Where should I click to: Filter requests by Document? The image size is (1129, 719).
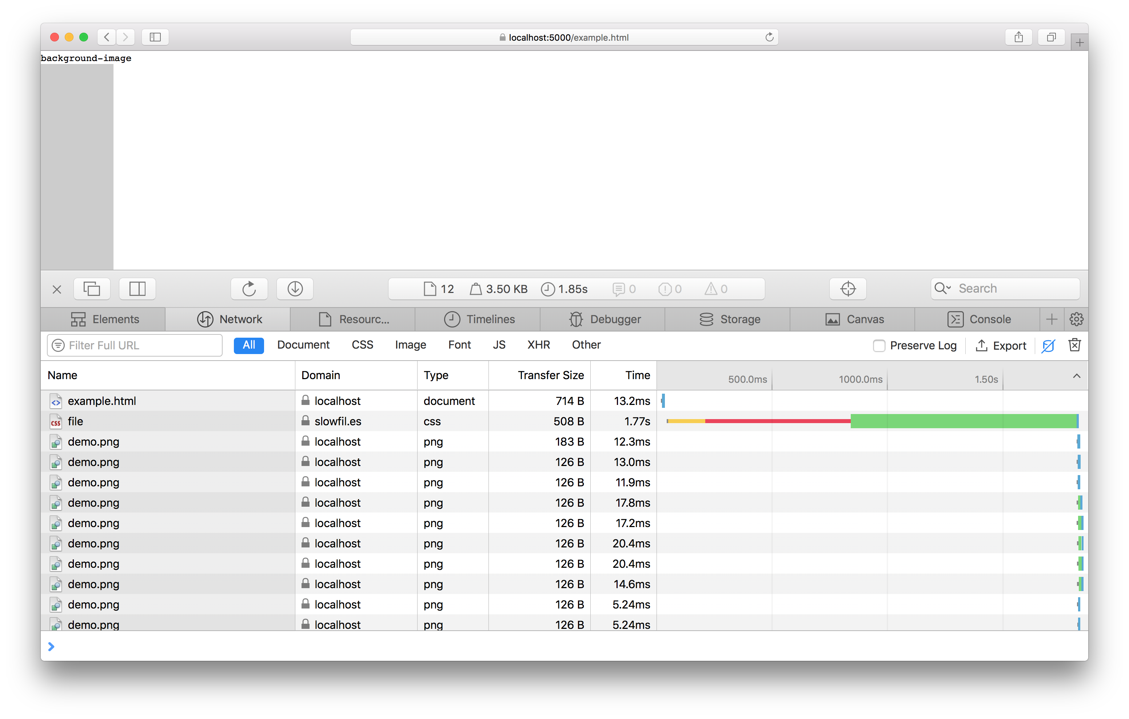(303, 345)
